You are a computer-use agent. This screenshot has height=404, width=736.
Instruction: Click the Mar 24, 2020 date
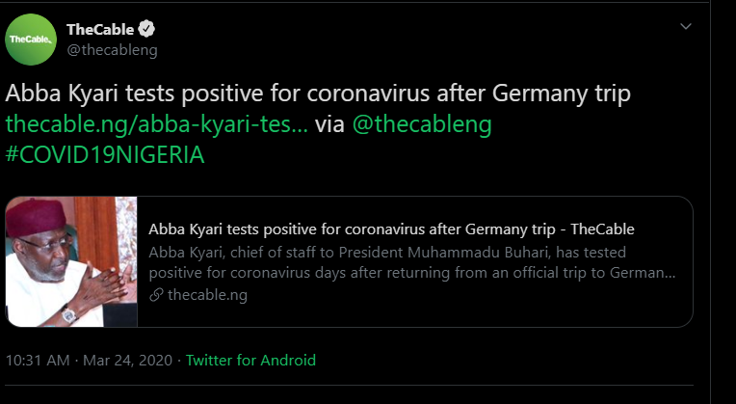pyautogui.click(x=128, y=361)
